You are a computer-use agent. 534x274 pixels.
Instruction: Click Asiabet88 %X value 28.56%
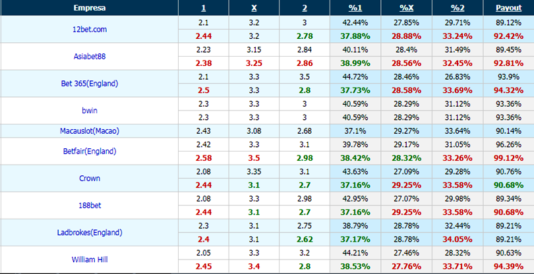point(406,63)
